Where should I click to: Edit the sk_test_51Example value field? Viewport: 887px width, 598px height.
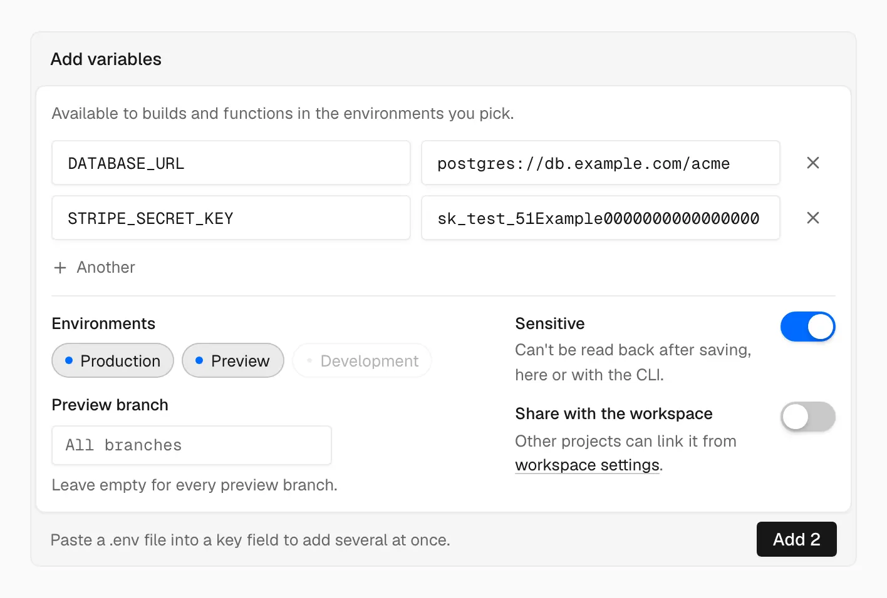pos(601,218)
